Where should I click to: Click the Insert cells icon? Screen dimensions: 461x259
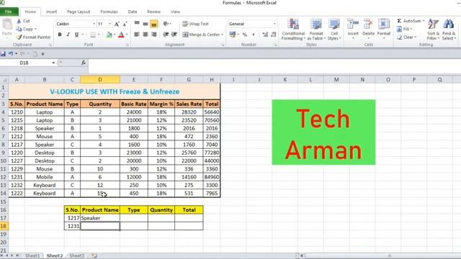[353, 24]
